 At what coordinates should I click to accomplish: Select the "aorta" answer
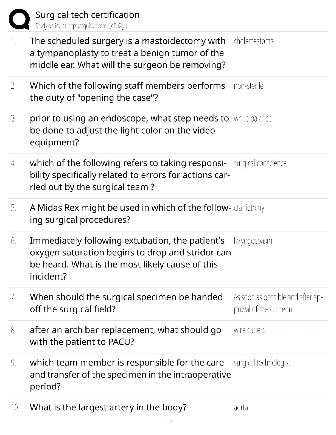241,408
